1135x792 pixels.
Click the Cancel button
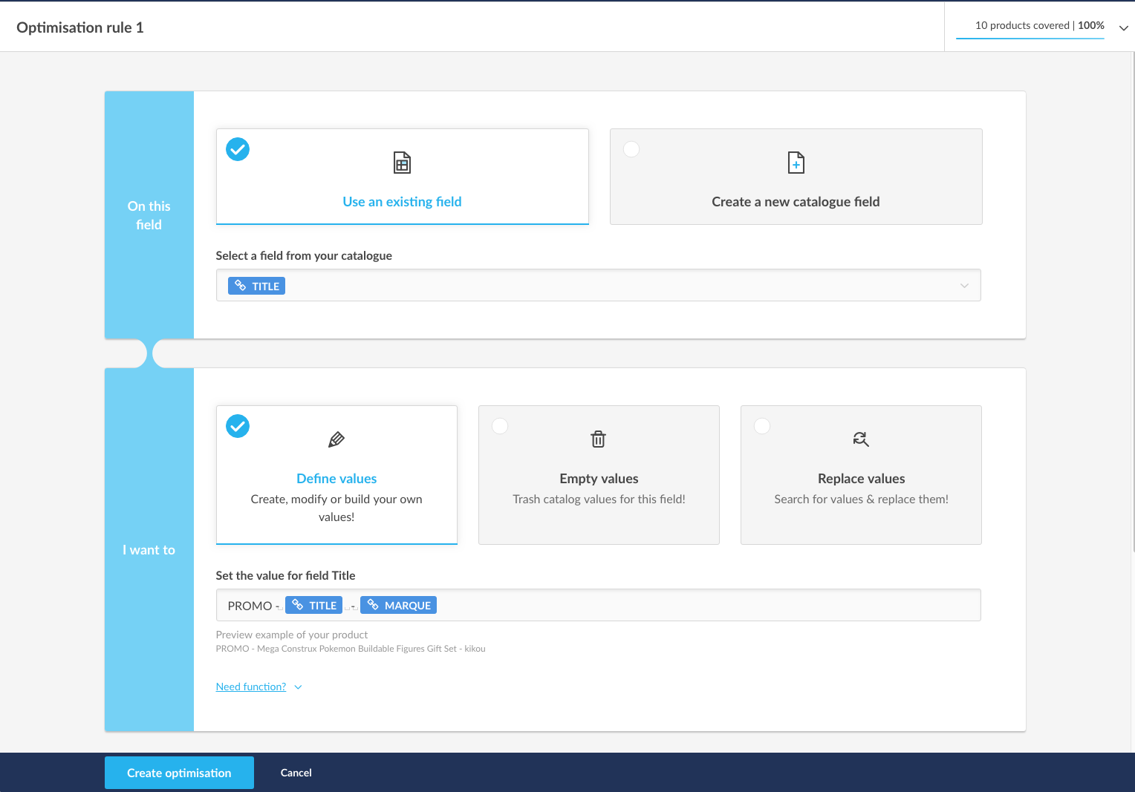point(296,773)
